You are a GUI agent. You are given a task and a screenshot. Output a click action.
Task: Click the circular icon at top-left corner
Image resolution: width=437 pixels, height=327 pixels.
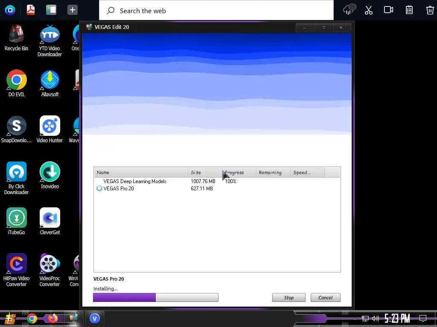(x=10, y=10)
